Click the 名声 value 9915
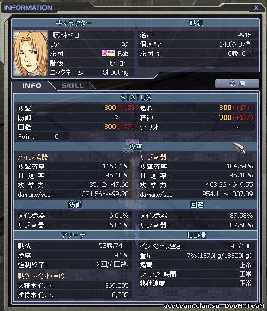 click(x=244, y=35)
